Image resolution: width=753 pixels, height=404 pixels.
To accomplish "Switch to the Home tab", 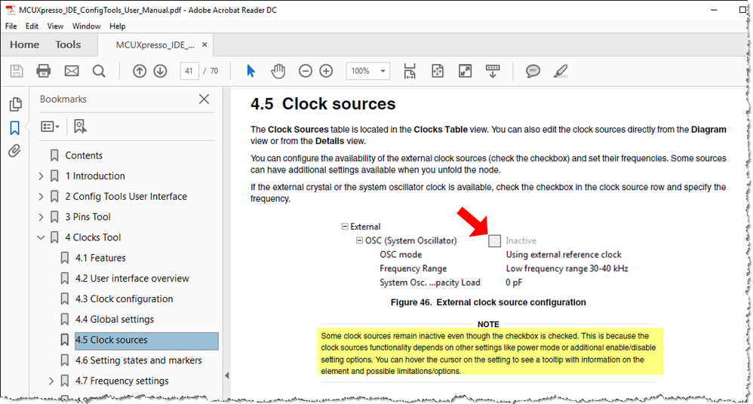I will 24,44.
